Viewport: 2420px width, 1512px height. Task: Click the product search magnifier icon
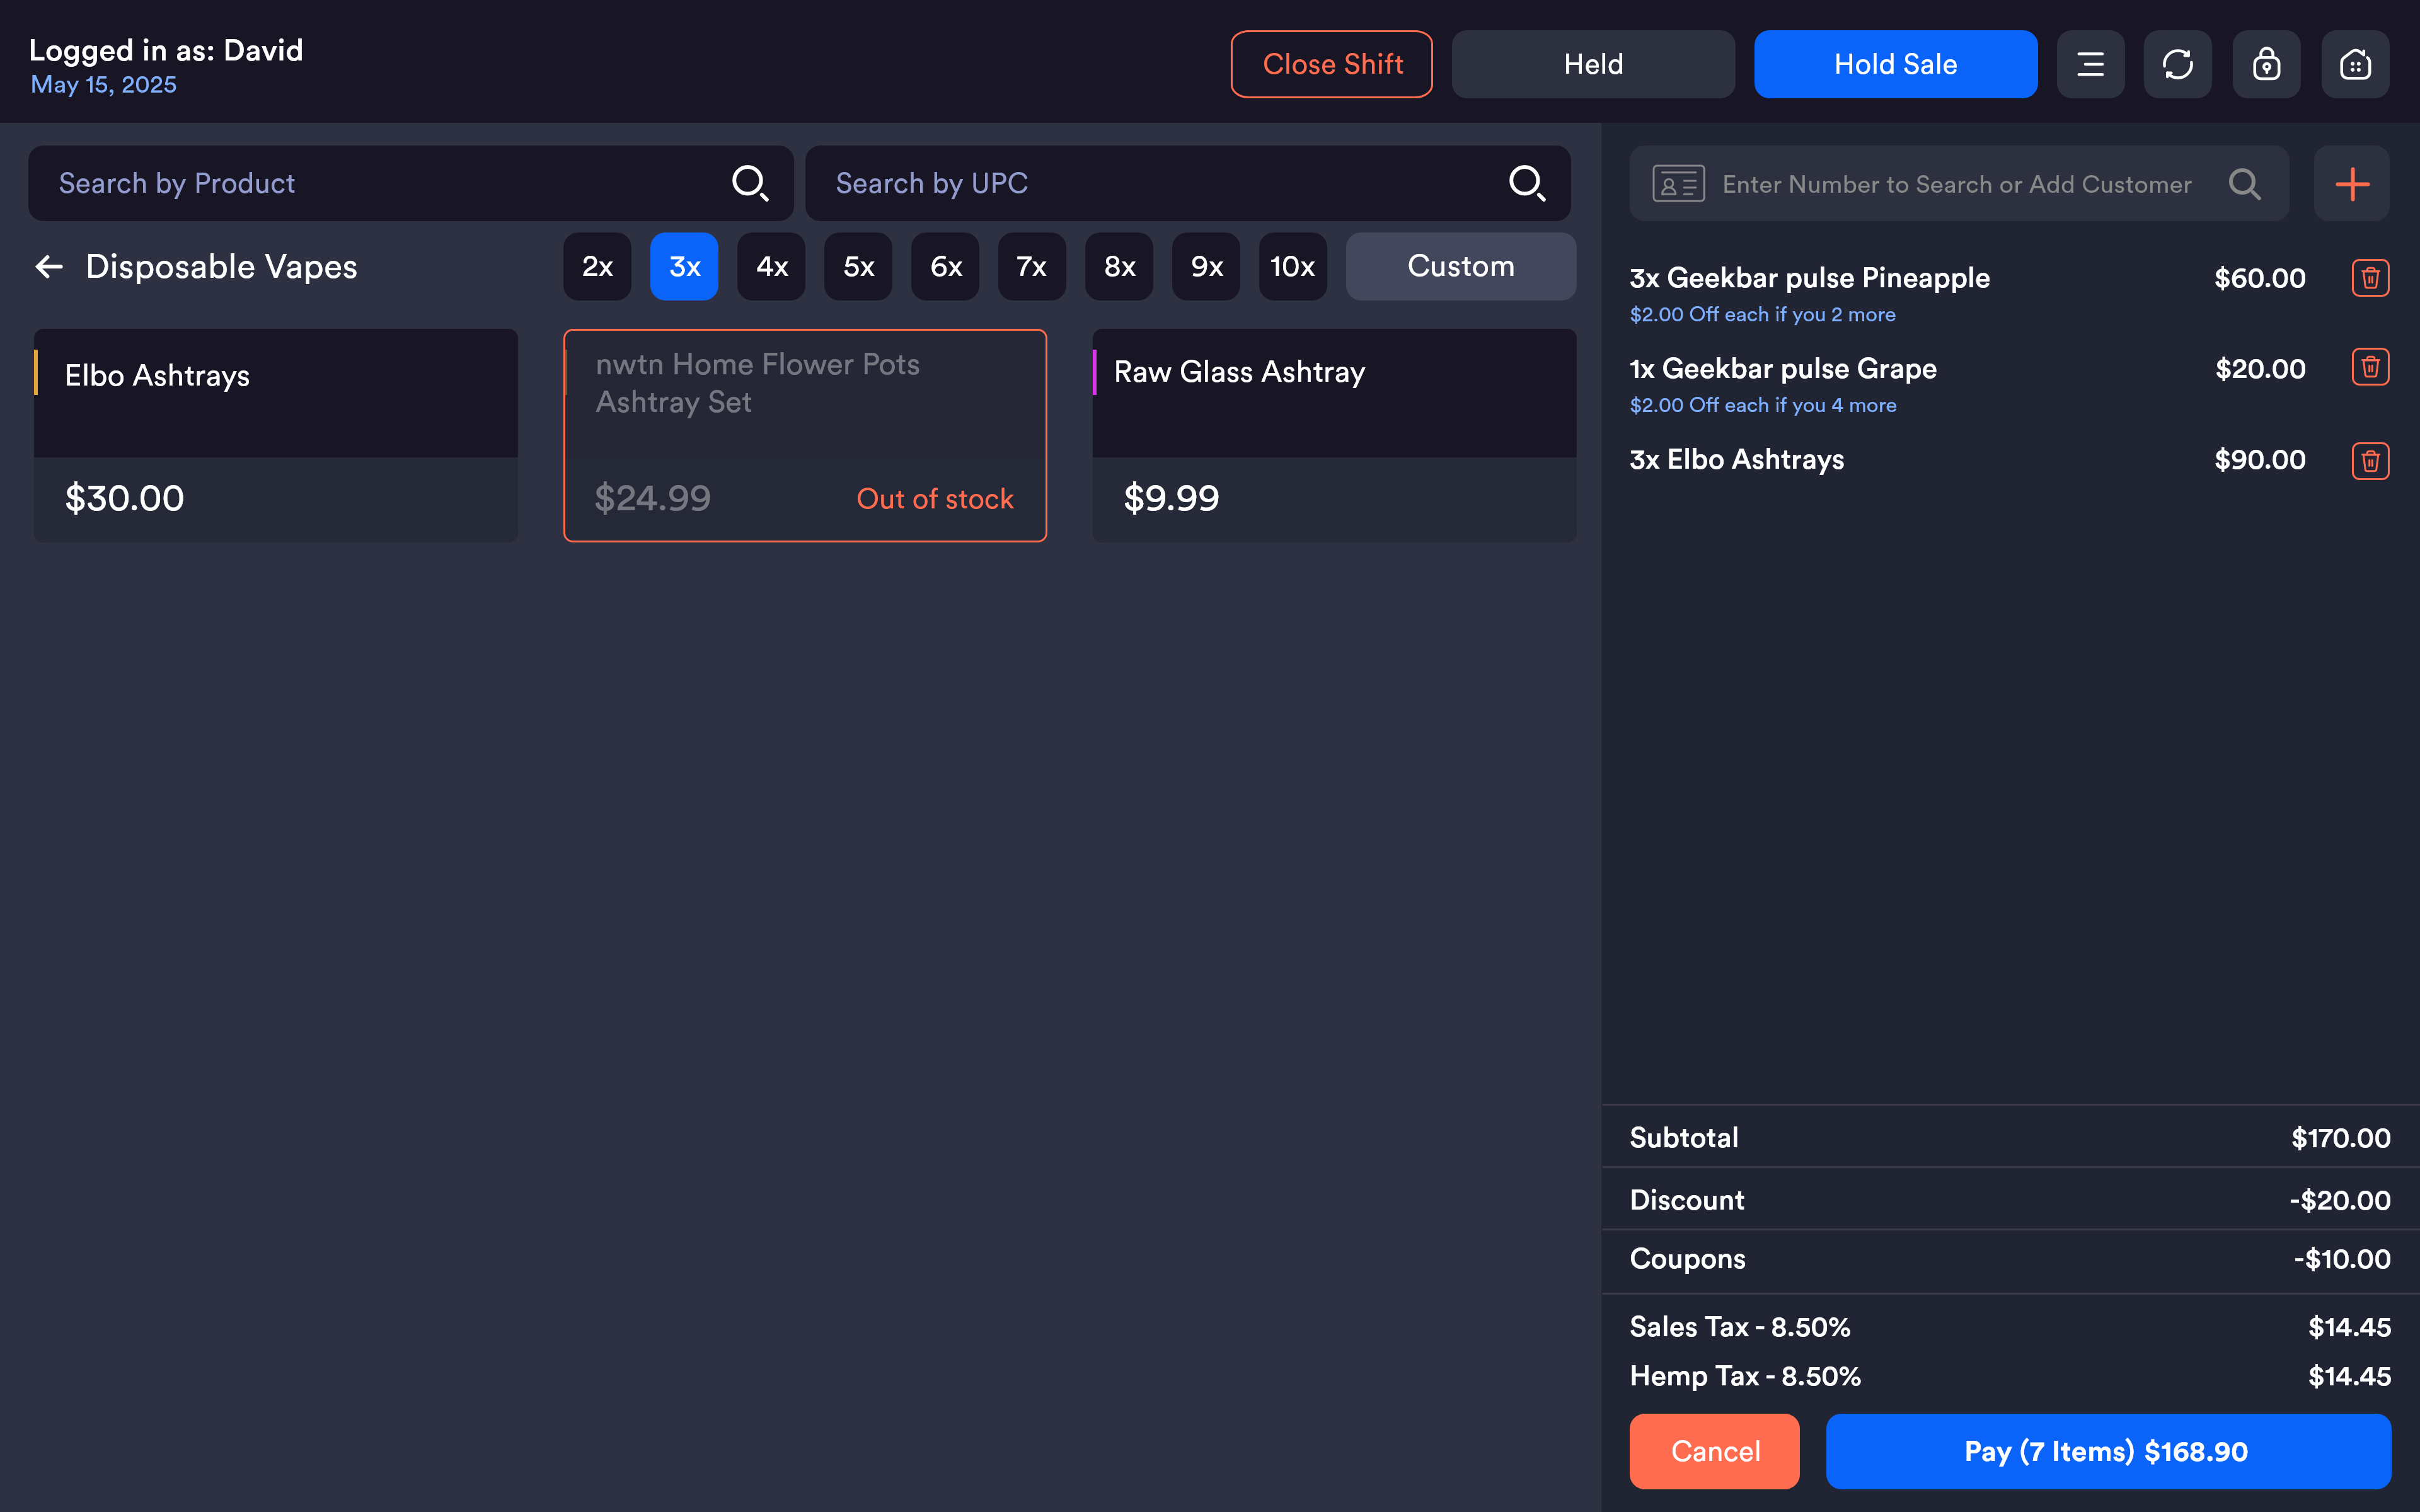pyautogui.click(x=749, y=183)
